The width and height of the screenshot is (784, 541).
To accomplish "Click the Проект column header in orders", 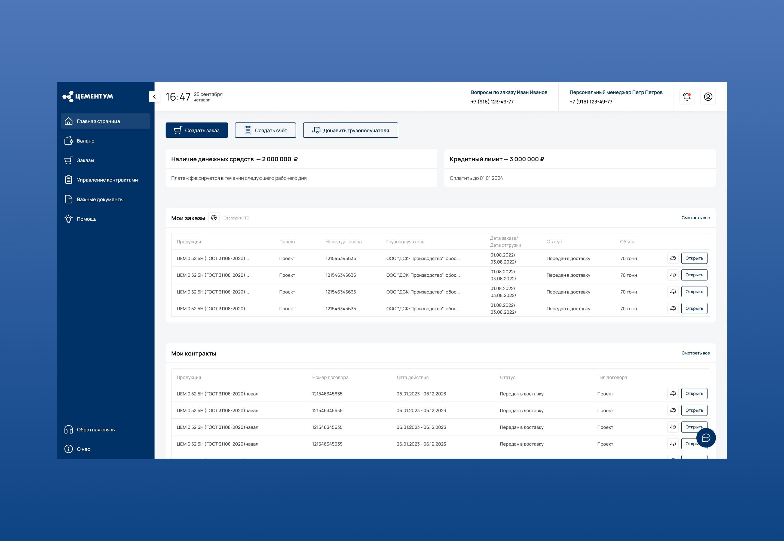I will 287,242.
